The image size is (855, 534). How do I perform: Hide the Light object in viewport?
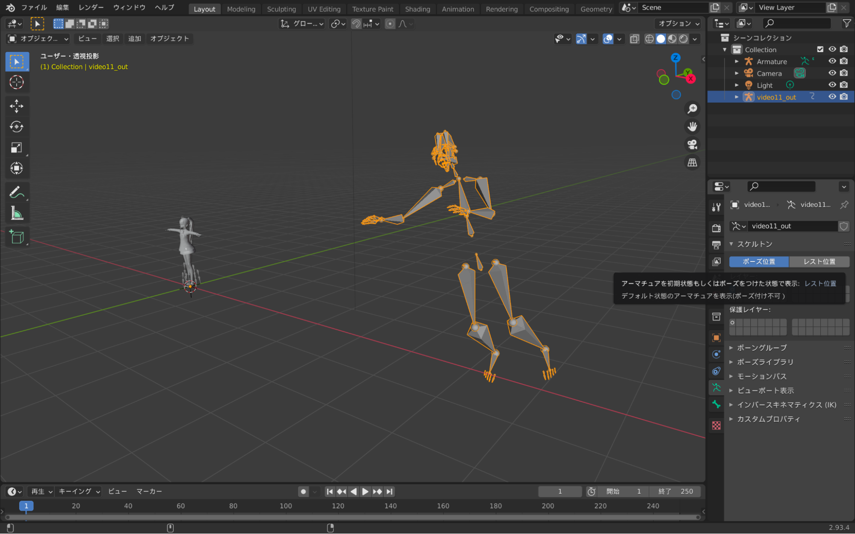(832, 85)
